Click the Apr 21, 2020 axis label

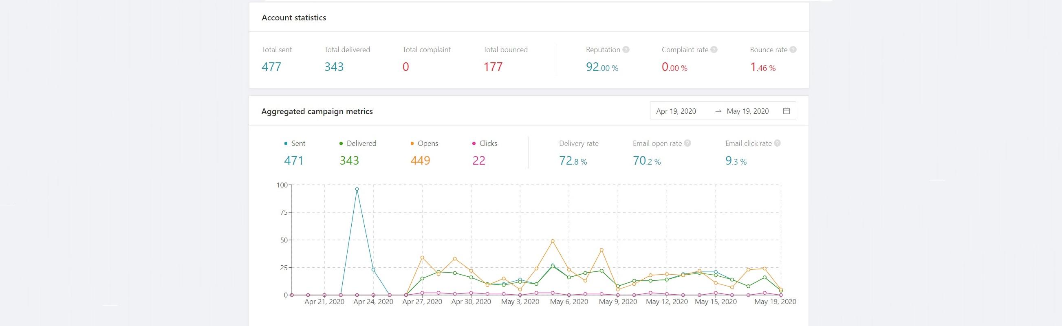pyautogui.click(x=324, y=302)
